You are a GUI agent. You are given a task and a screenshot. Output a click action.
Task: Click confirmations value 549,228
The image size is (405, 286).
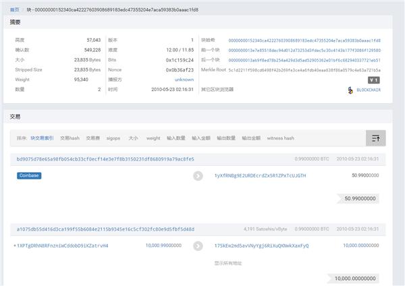click(x=92, y=50)
